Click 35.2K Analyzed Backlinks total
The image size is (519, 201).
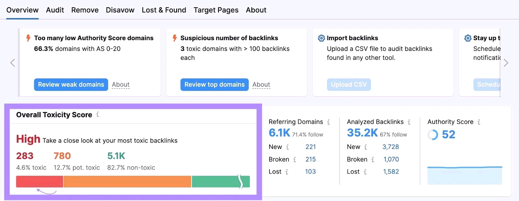pos(362,133)
